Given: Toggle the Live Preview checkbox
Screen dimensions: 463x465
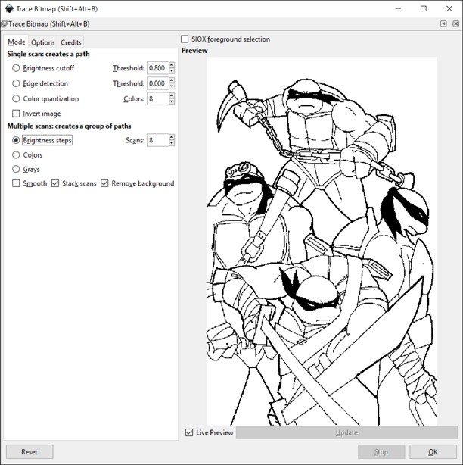Looking at the screenshot, I should [x=189, y=432].
